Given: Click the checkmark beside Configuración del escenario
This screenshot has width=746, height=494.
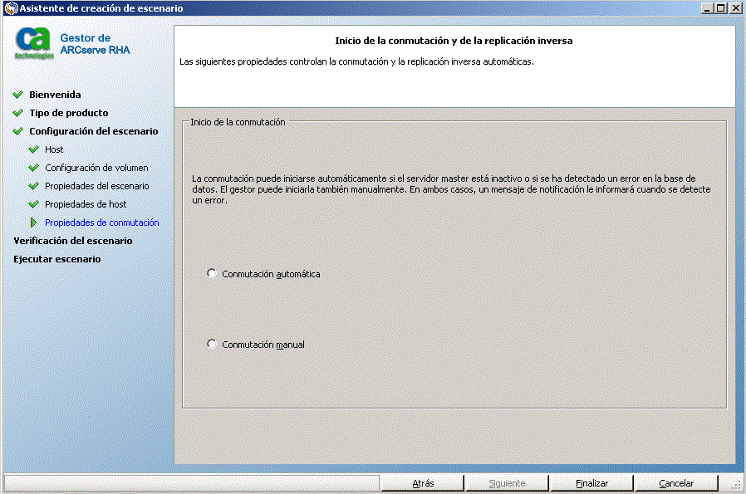Looking at the screenshot, I should click(18, 131).
